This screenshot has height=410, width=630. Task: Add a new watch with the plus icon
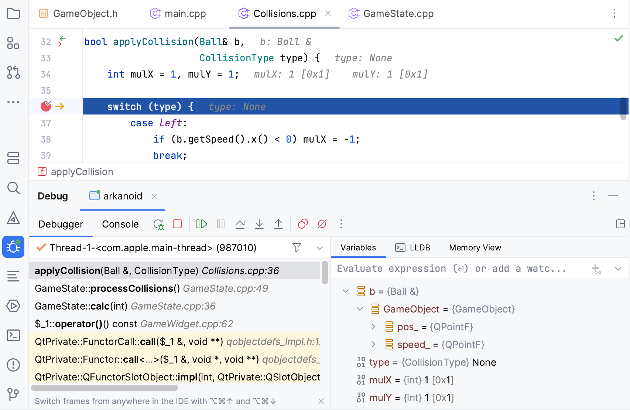point(596,269)
